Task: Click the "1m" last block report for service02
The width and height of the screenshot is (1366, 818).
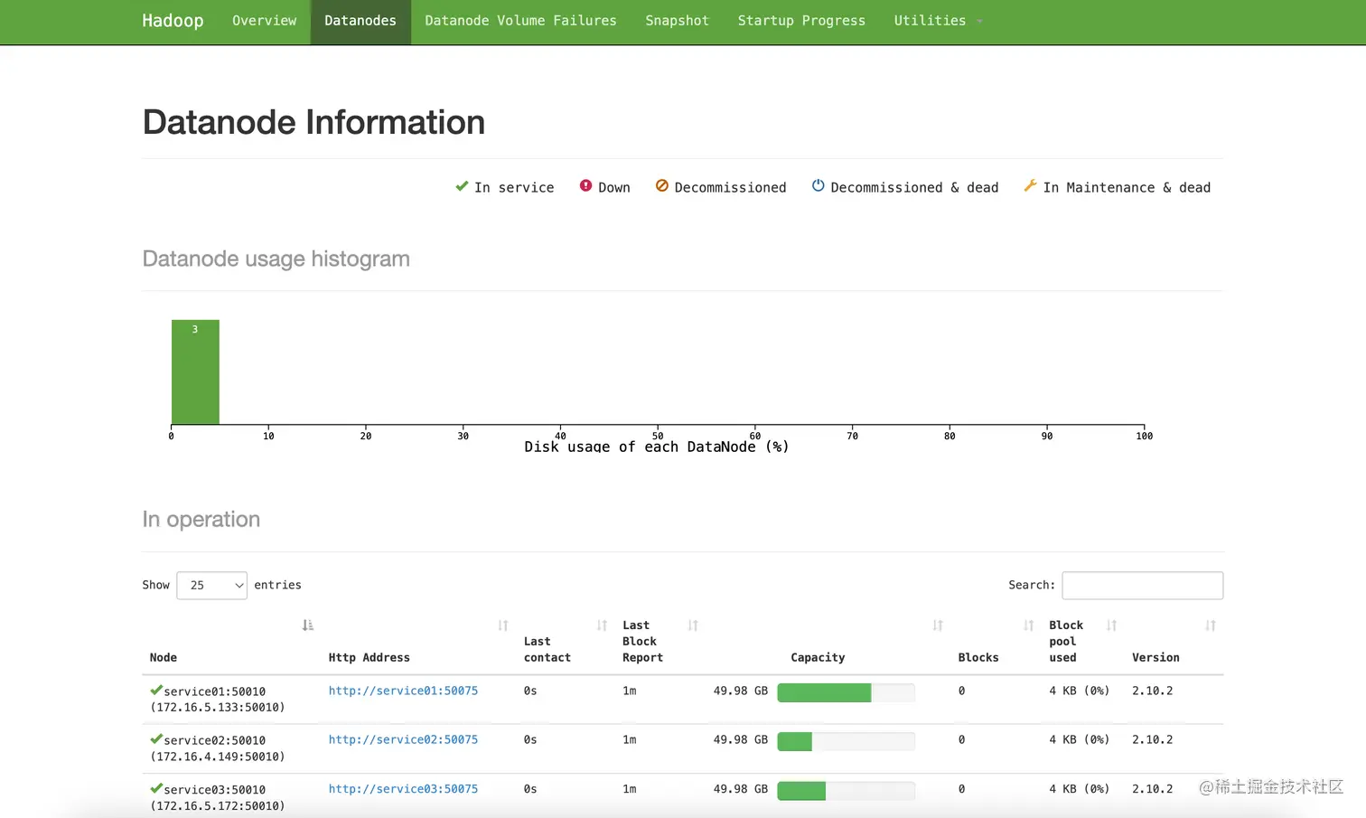Action: (630, 739)
